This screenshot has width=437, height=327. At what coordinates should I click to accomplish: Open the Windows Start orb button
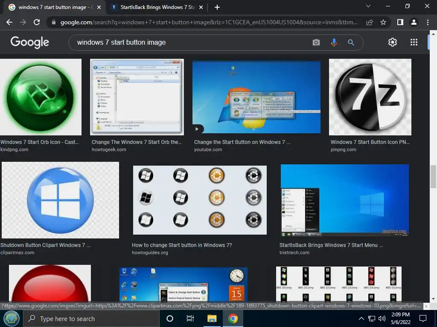coord(11,318)
